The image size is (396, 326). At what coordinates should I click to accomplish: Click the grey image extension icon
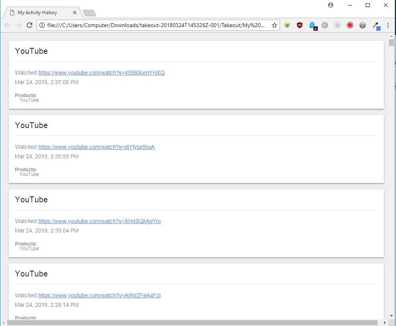point(337,25)
